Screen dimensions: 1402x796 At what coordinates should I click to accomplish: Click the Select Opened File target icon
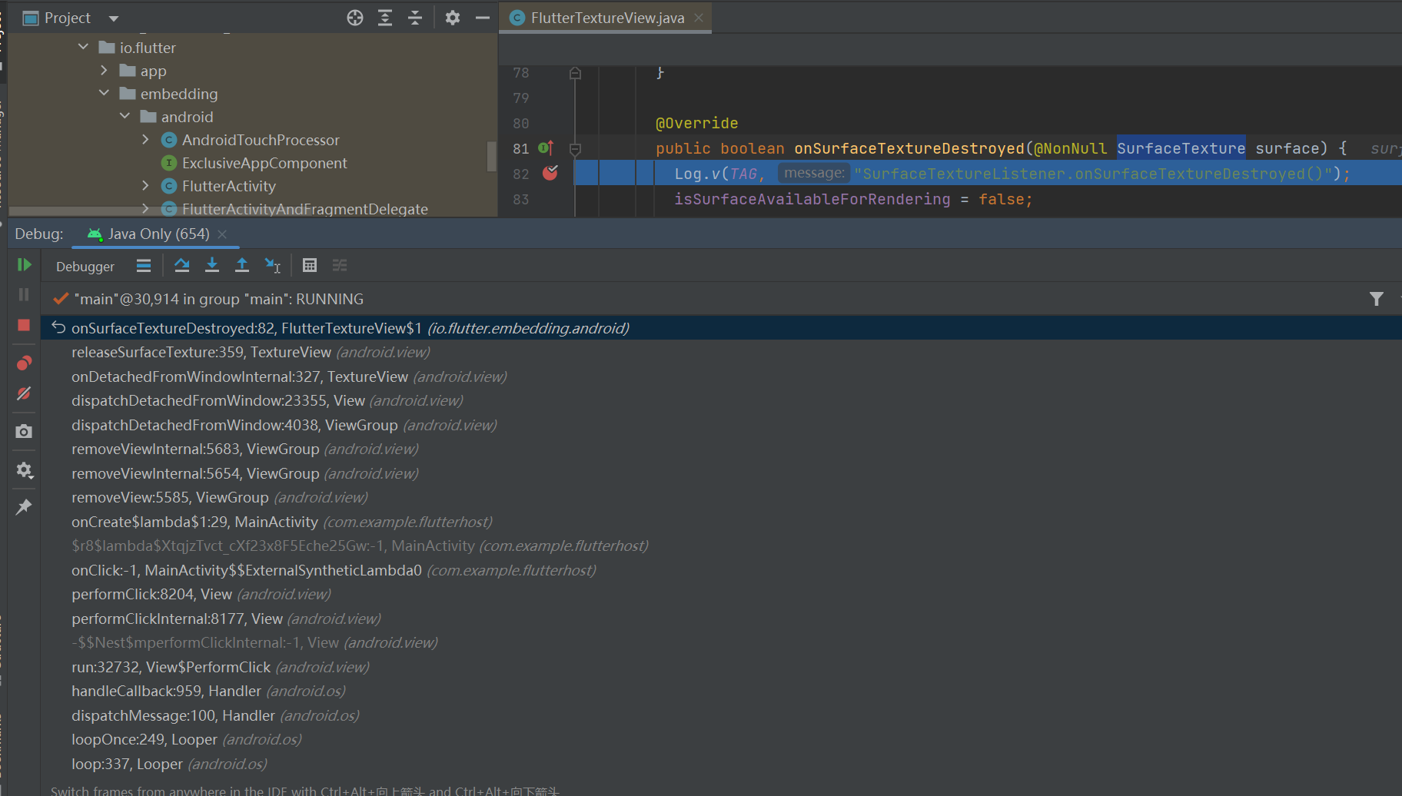coord(354,18)
